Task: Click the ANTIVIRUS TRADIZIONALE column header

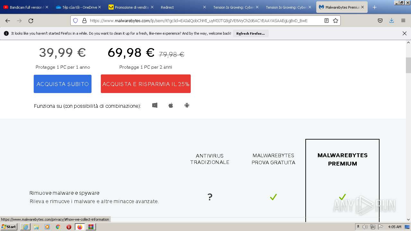Action: [210, 159]
